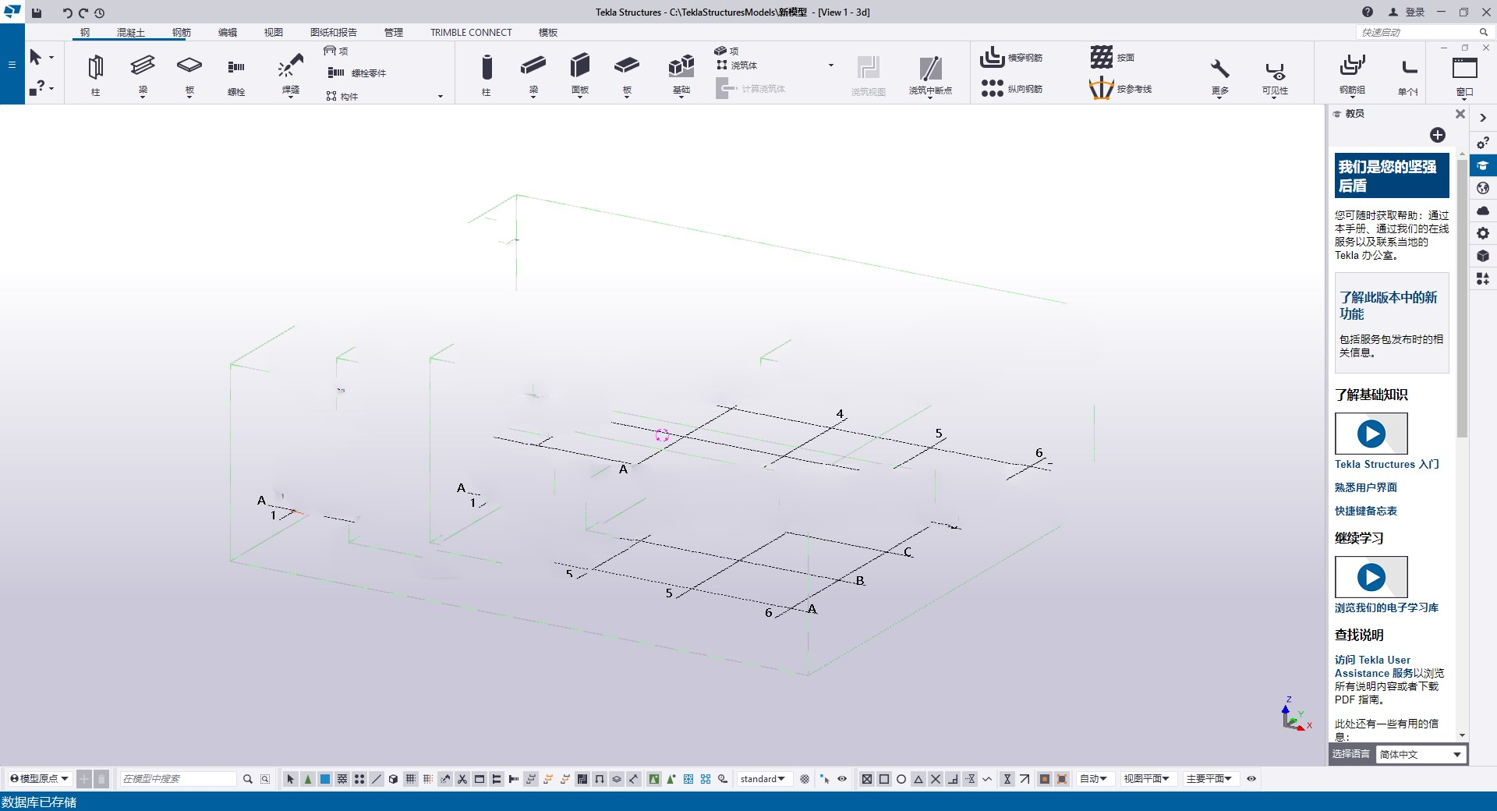Open the undo history clock icon
The width and height of the screenshot is (1497, 811).
99,12
